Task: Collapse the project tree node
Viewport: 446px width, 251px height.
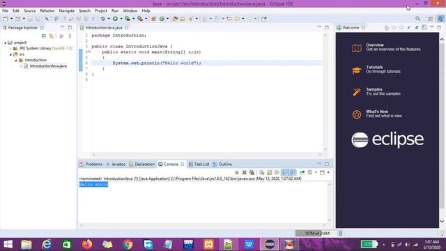Action: [6, 43]
